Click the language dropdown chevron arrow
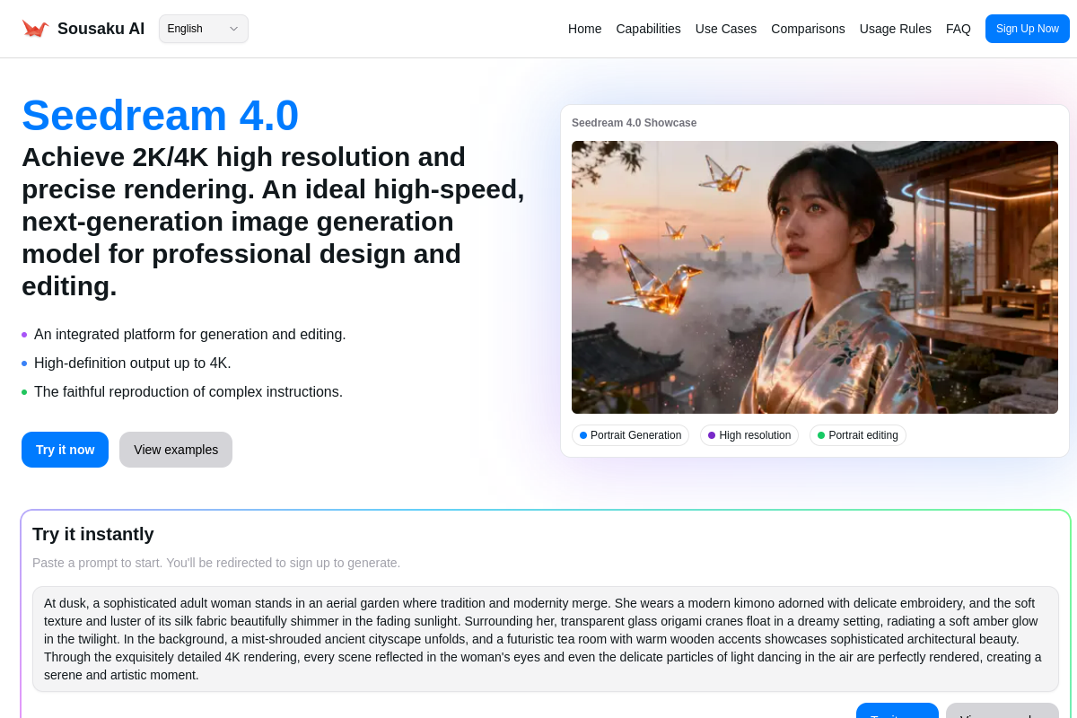Viewport: 1077px width, 718px height. click(233, 29)
